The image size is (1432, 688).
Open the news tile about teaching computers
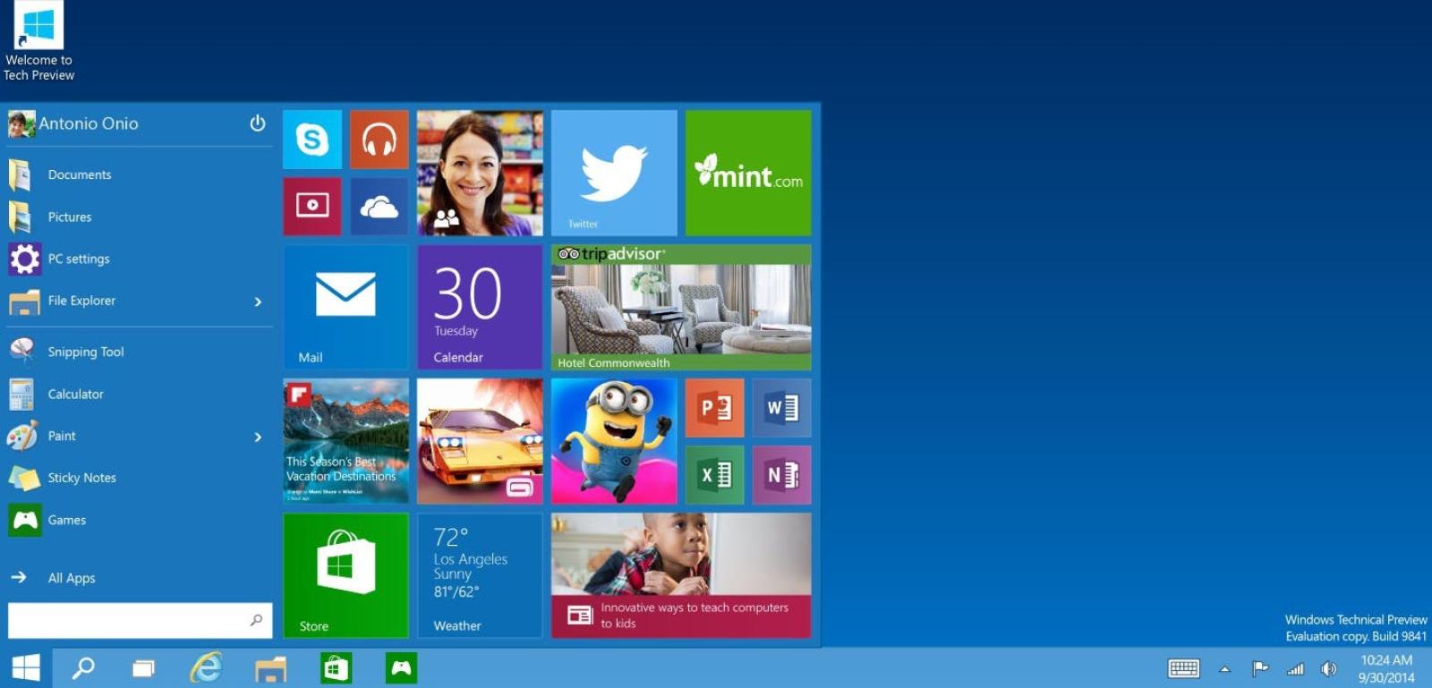click(x=681, y=575)
